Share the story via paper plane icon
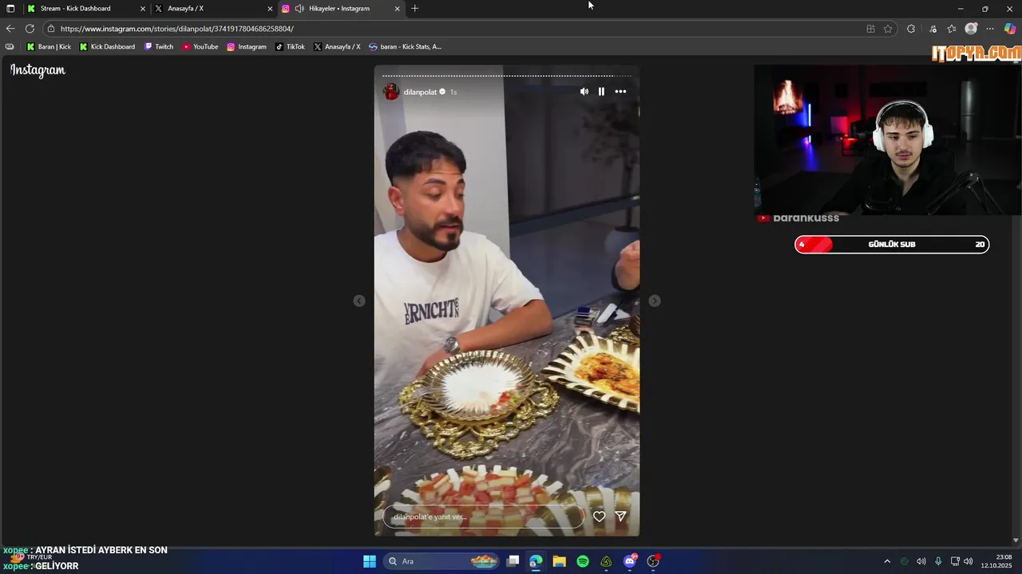Image resolution: width=1022 pixels, height=574 pixels. click(x=620, y=517)
